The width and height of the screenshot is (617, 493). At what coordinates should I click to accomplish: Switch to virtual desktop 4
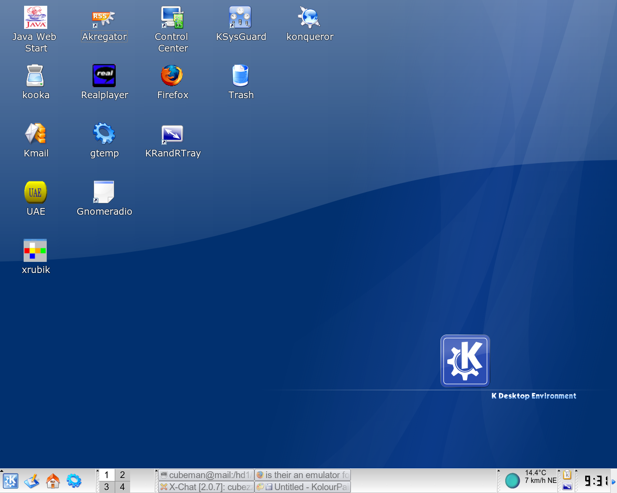pyautogui.click(x=122, y=487)
